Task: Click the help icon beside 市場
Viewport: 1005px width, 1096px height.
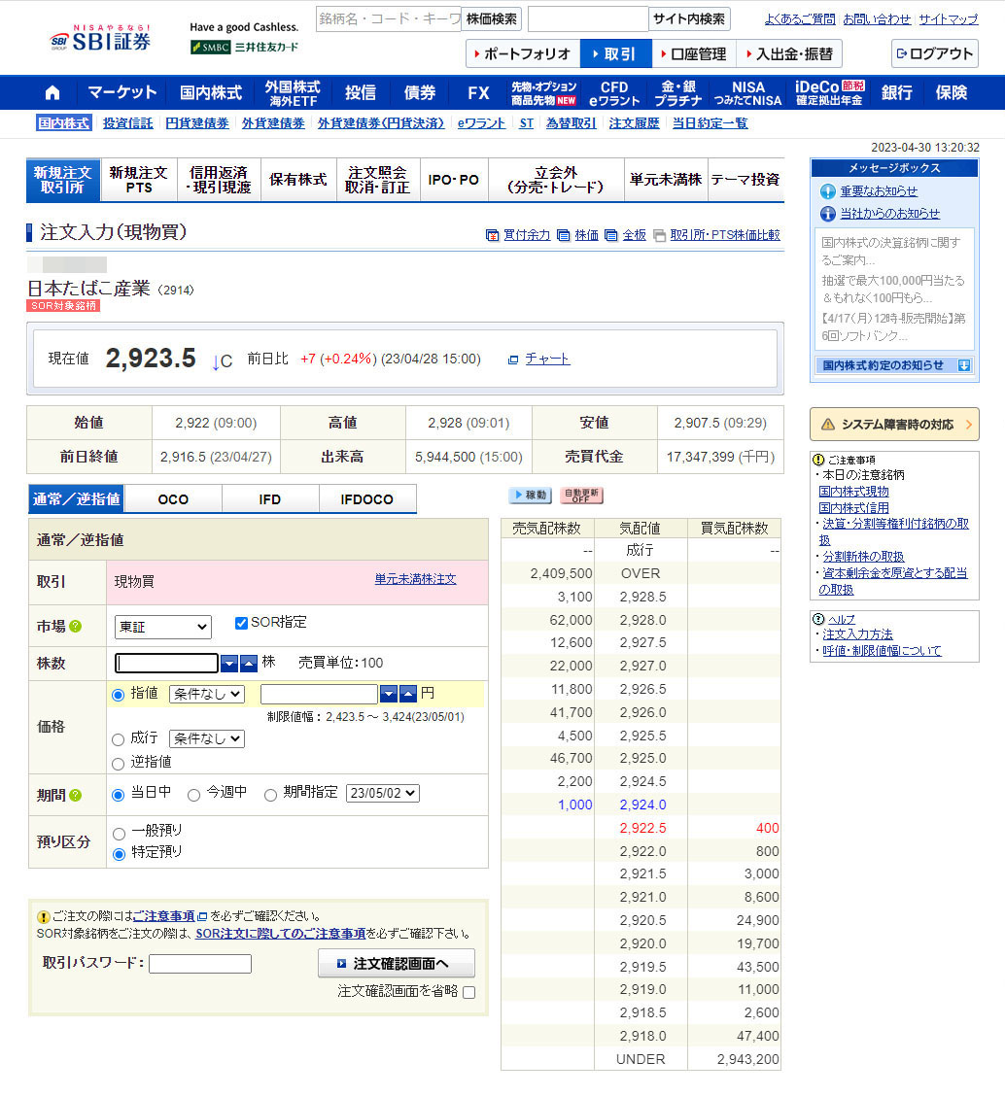Action: point(76,627)
